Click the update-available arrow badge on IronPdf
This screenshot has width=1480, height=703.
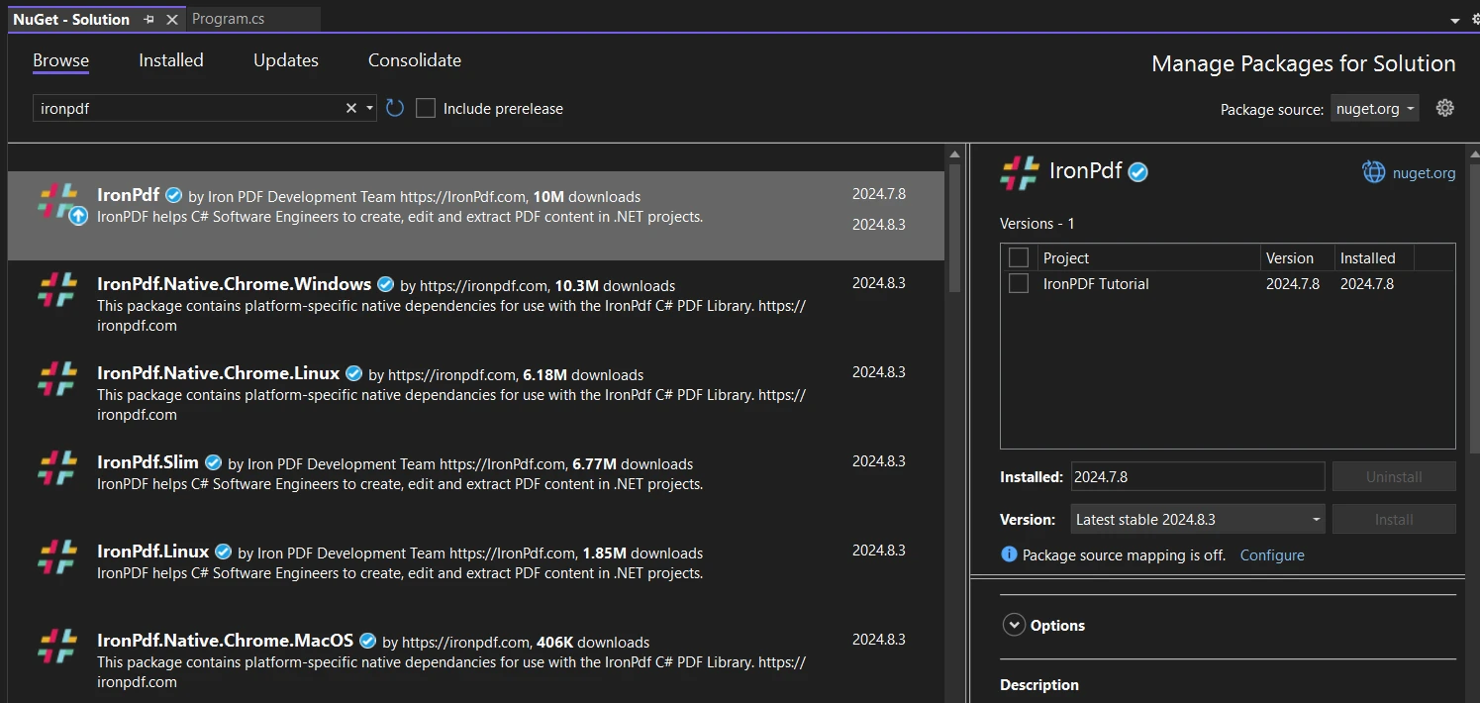[x=78, y=215]
